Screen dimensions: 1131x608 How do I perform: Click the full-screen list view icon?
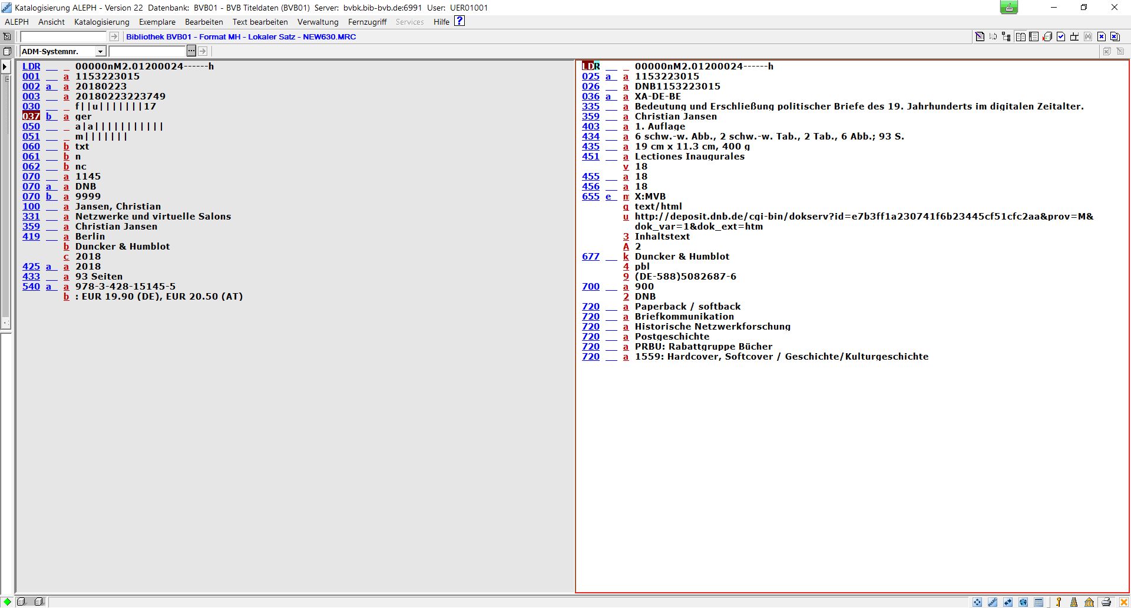1034,36
